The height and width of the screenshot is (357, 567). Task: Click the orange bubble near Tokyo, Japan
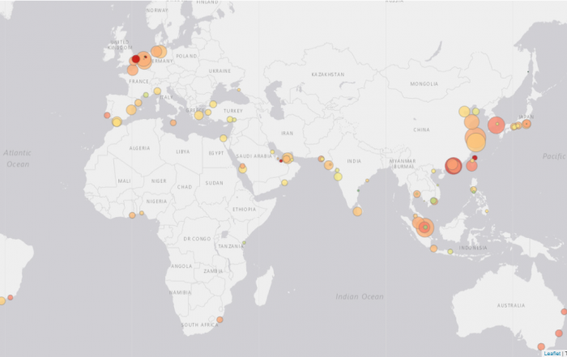click(526, 124)
